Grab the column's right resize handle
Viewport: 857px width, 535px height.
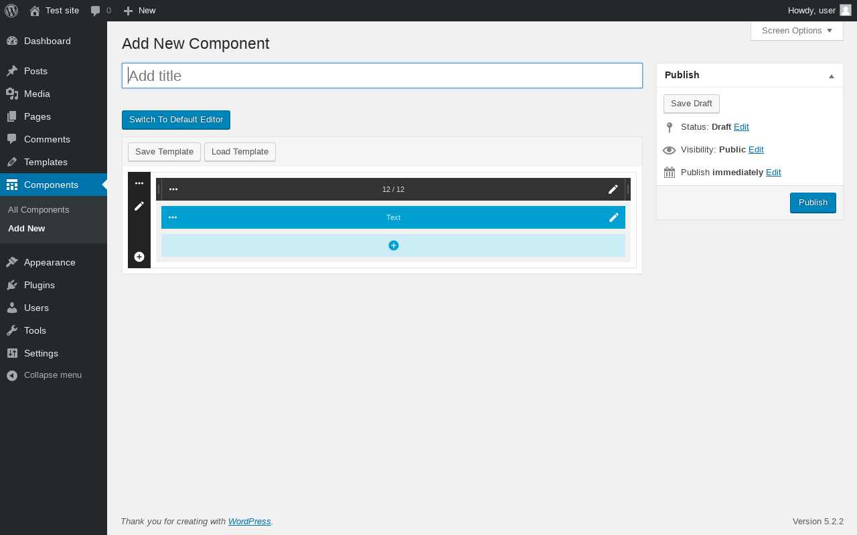(x=628, y=189)
